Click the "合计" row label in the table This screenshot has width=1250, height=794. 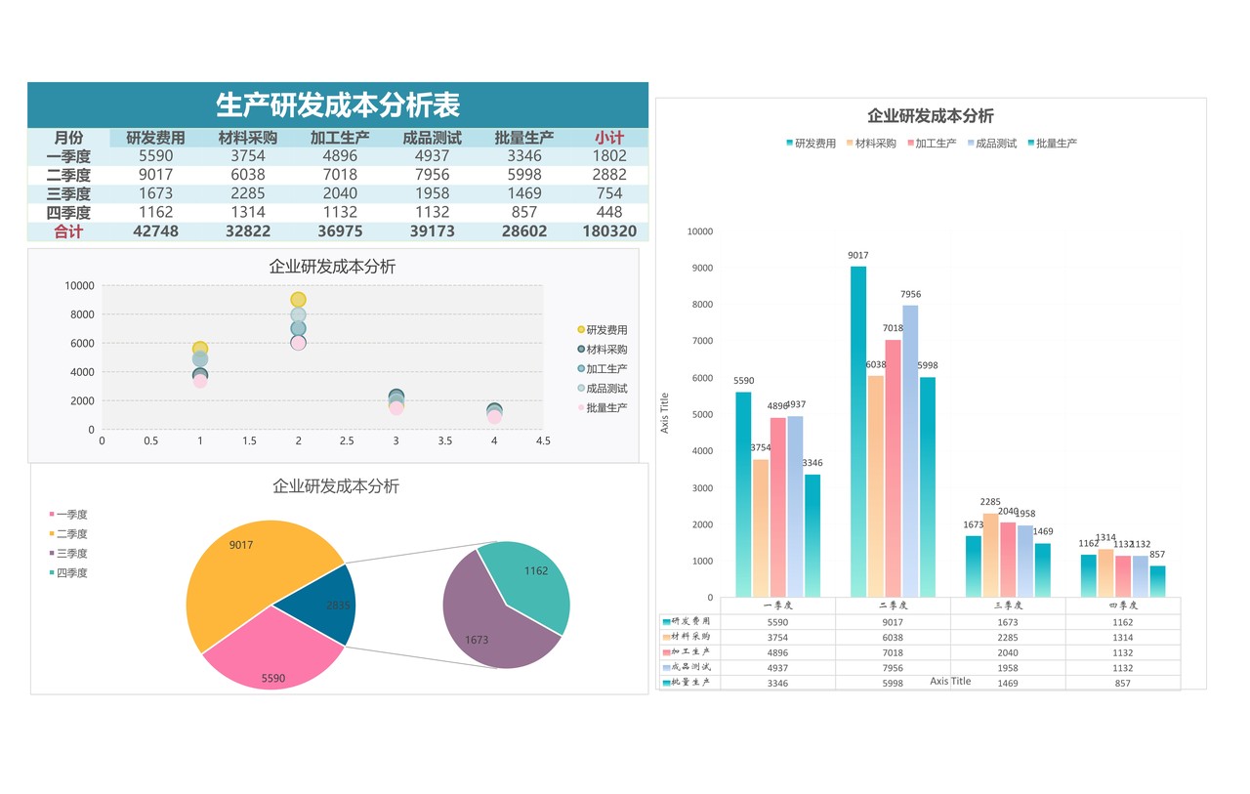68,231
